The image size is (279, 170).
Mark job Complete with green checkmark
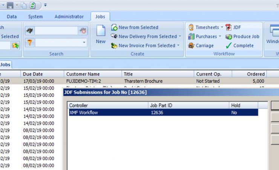click(x=228, y=46)
